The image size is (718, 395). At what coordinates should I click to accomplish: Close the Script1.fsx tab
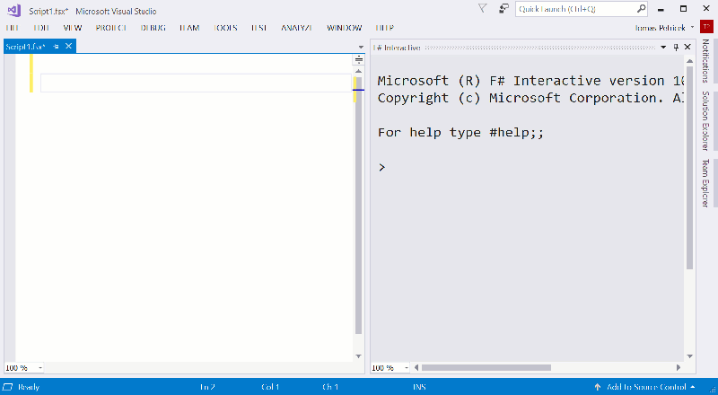pyautogui.click(x=68, y=46)
